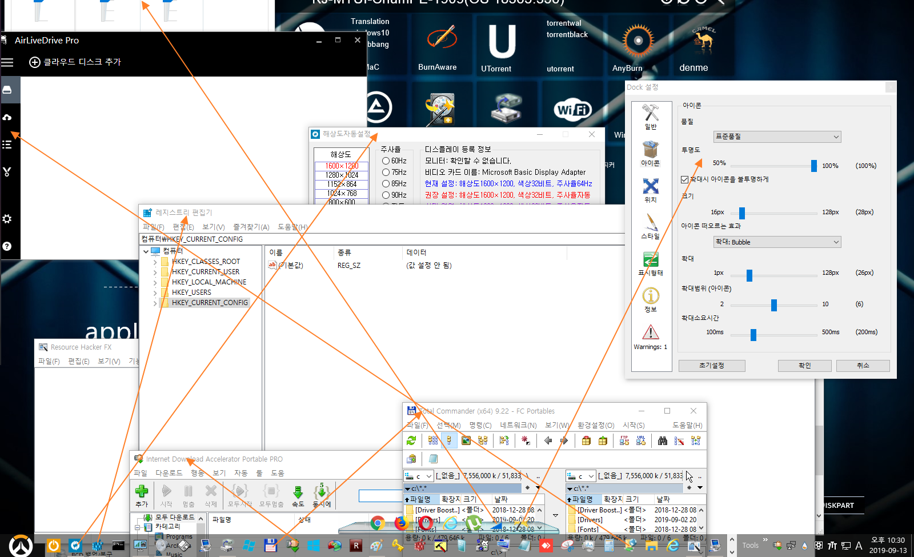This screenshot has width=914, height=557.
Task: Select the drive icon in AirLiveDrive sidebar
Action: click(x=7, y=90)
